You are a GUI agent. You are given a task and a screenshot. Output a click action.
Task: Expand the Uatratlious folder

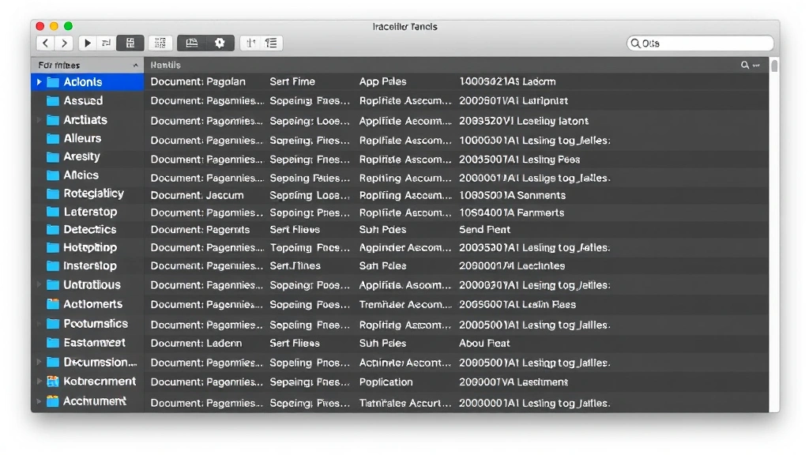click(39, 285)
